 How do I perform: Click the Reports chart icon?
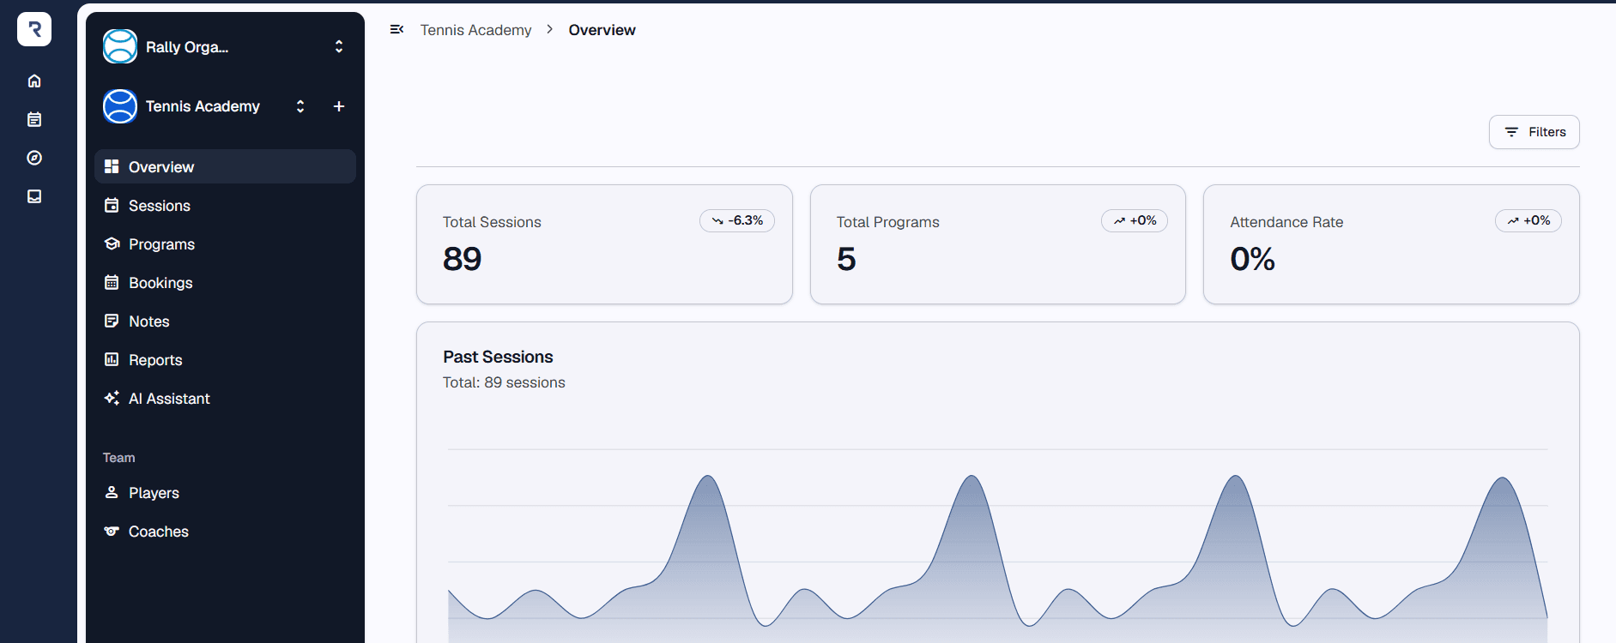coord(112,359)
